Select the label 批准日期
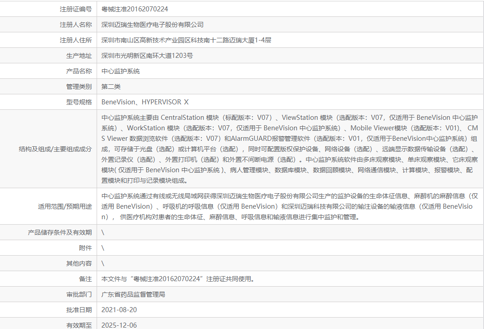Viewport: 484px width, 329px height. click(x=79, y=310)
